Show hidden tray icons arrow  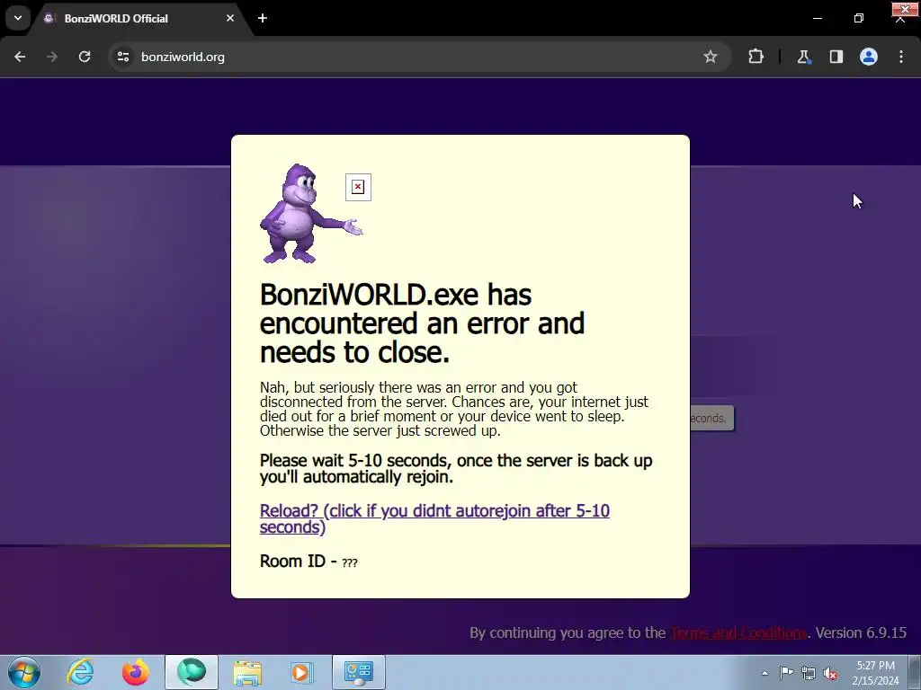coord(765,673)
